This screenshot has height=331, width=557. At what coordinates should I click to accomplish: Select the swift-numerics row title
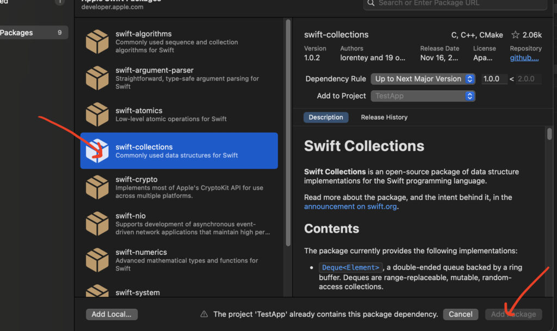[x=141, y=252]
